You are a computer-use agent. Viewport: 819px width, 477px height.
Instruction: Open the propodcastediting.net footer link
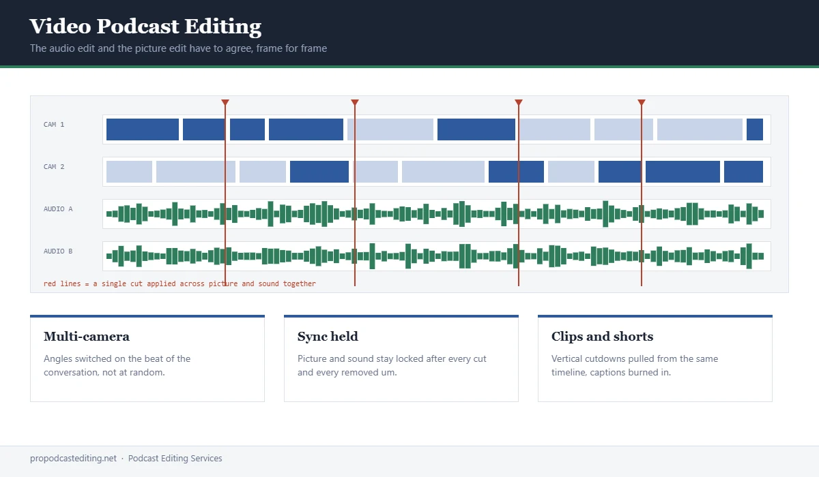pyautogui.click(x=73, y=459)
